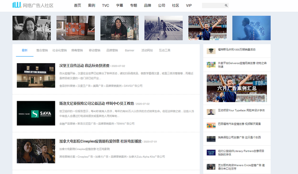298x174 pixels.
Task: Open the 六月广告案例汇总 banner
Action: (x=237, y=88)
